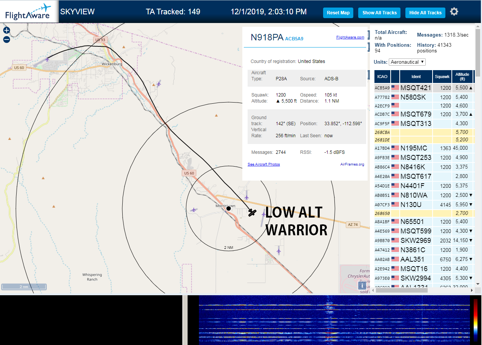
Task: Select the aircraft icon east of US 93 route
Action: point(159,83)
